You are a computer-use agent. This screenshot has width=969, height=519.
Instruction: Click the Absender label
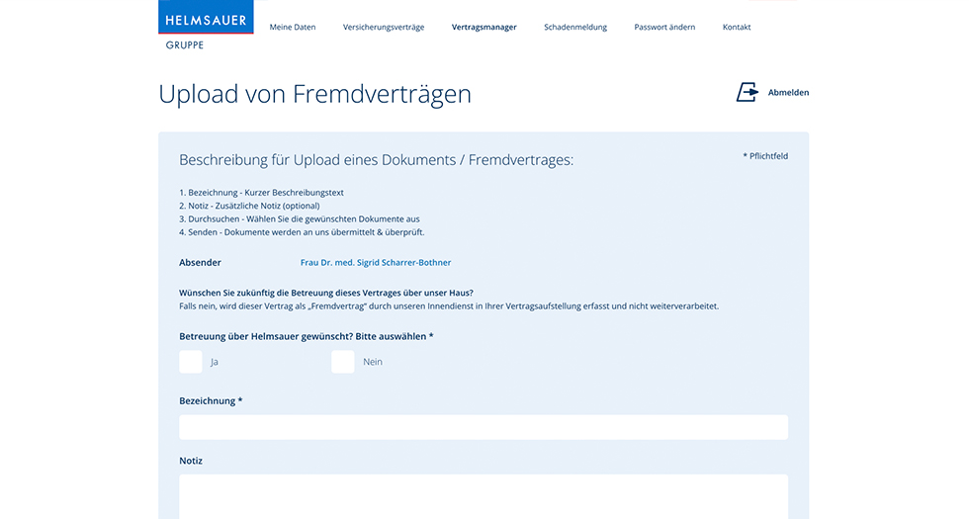tap(200, 263)
